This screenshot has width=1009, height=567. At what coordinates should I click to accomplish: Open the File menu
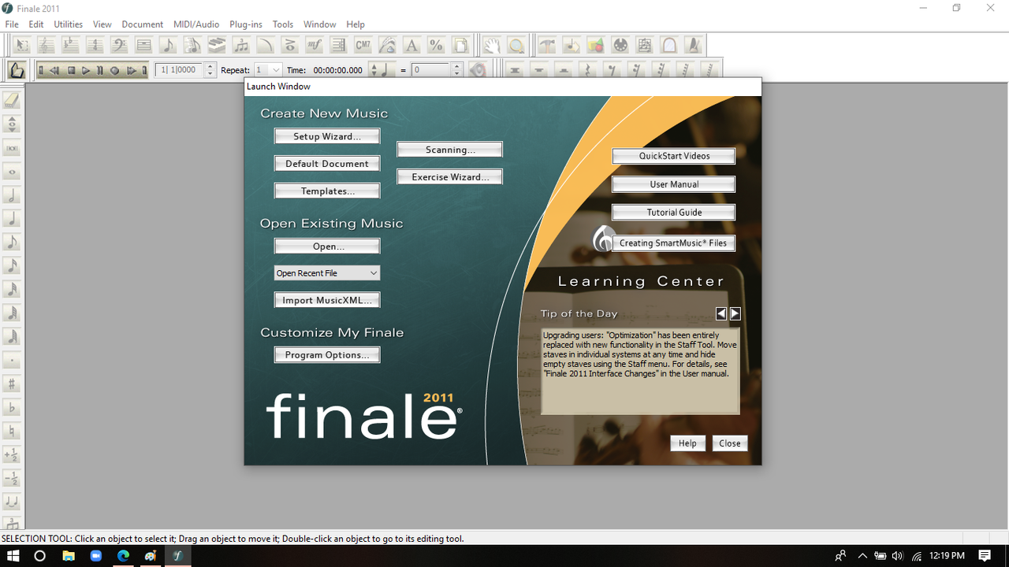12,24
